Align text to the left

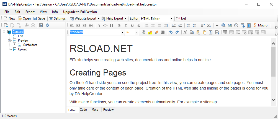coord(147,26)
